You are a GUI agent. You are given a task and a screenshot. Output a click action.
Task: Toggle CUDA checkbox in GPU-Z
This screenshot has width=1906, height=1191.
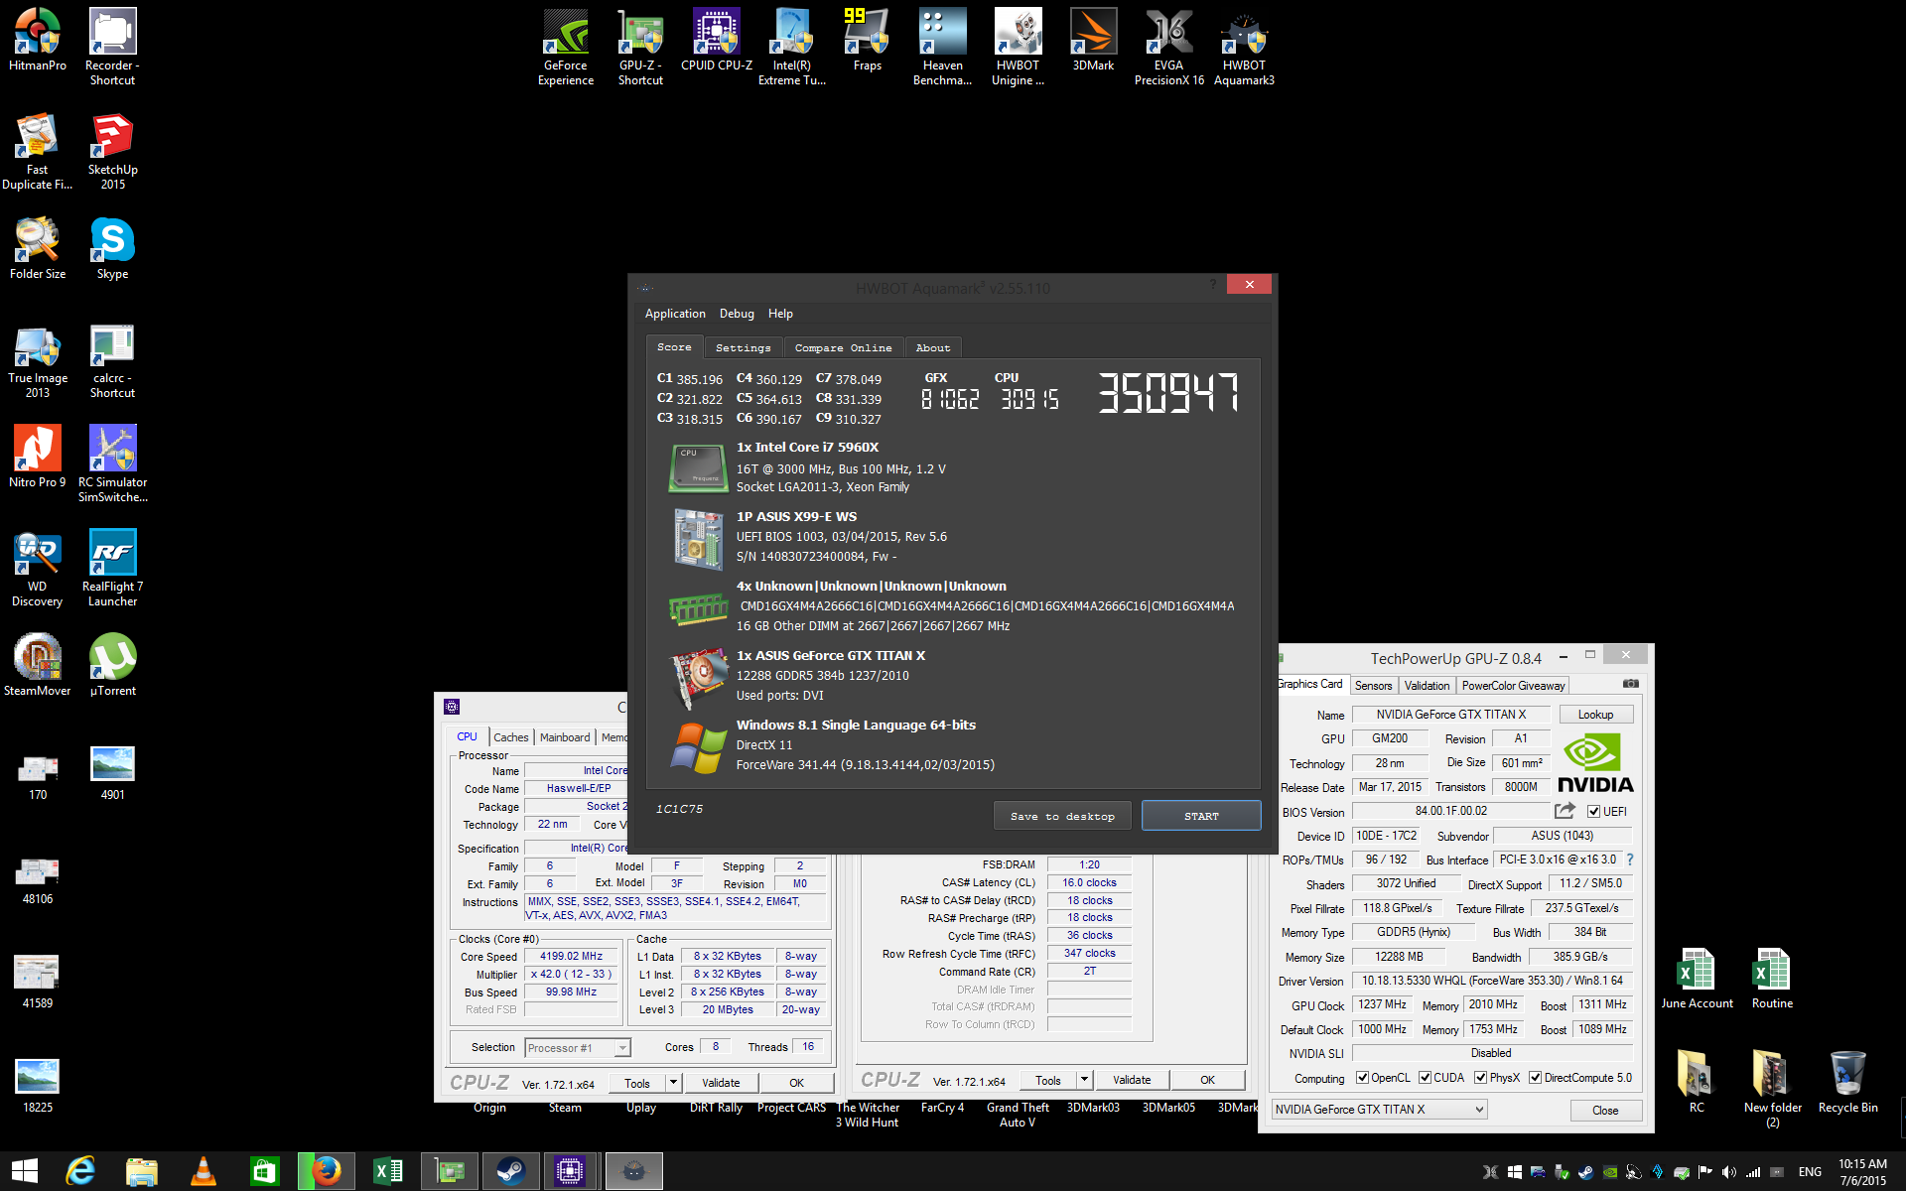pyautogui.click(x=1425, y=1078)
